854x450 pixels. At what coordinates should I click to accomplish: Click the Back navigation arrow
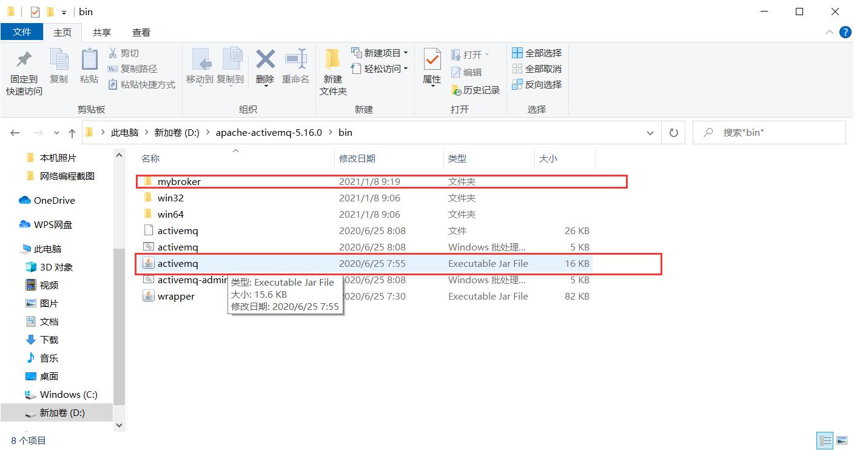click(x=15, y=133)
